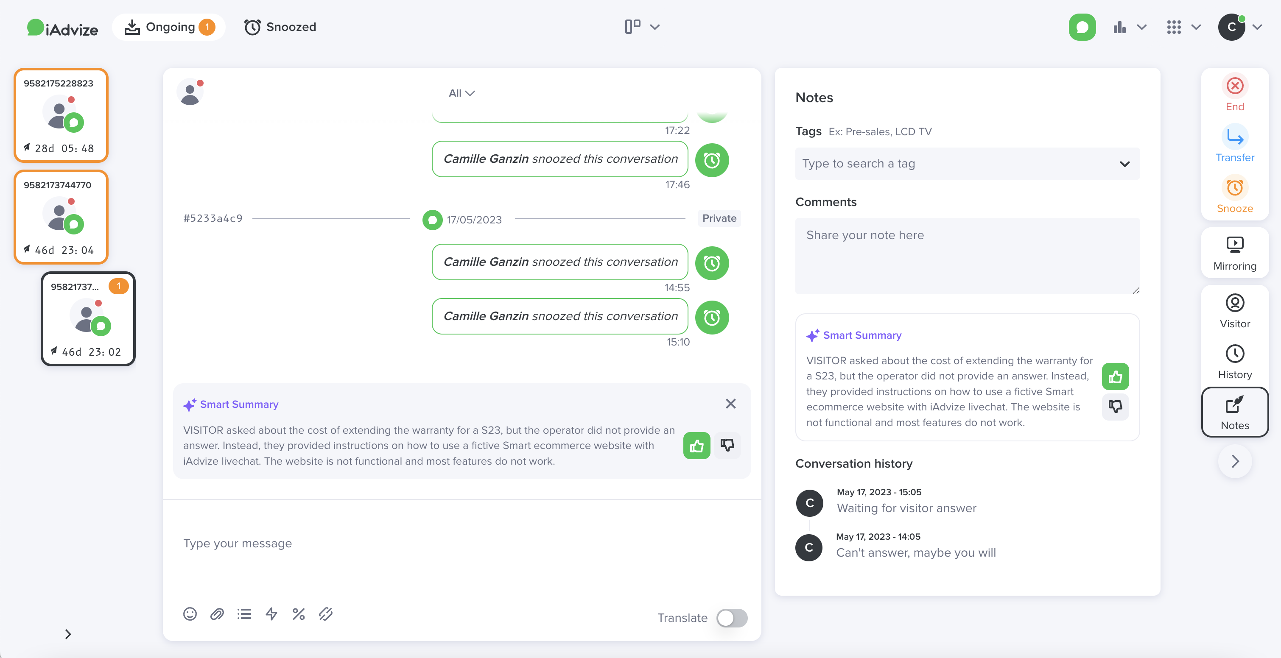Open the user profile avatar menu

point(1239,27)
